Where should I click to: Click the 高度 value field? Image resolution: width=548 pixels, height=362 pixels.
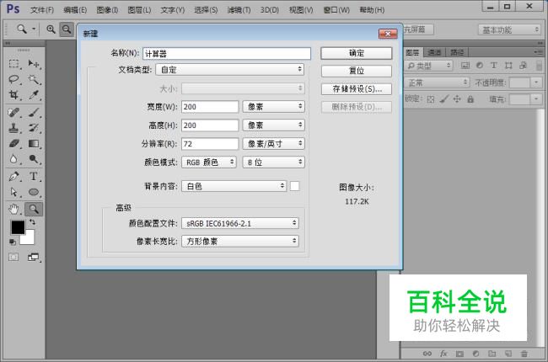tap(210, 125)
